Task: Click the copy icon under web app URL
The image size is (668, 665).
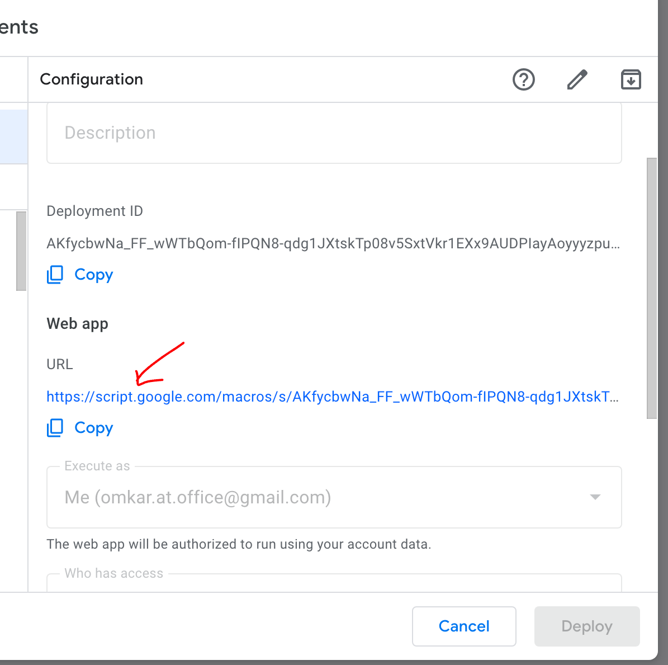Action: tap(55, 428)
